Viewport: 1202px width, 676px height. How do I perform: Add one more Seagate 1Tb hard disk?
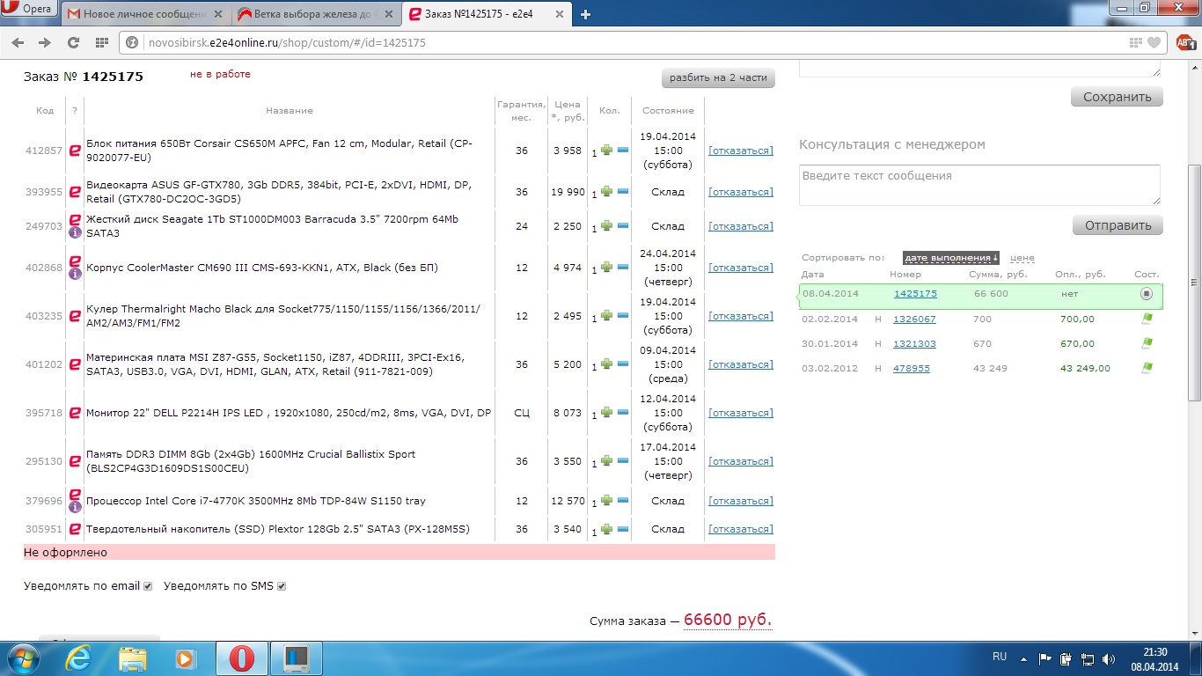[606, 227]
